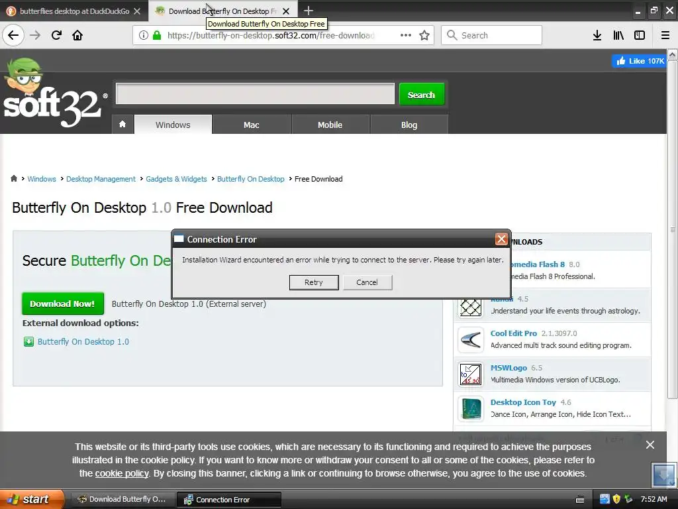
Task: Click the taskbar clock showing 7:52 AM
Action: [654, 499]
